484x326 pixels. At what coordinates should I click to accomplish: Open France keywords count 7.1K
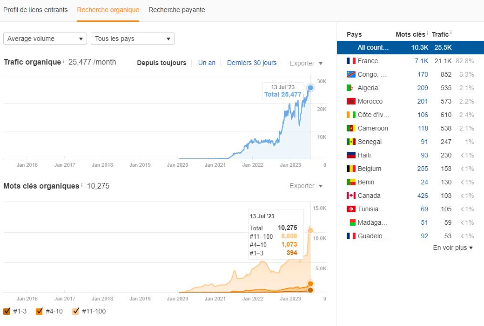421,61
